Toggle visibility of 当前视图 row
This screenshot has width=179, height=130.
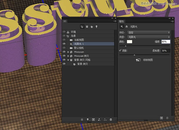click(x=64, y=40)
